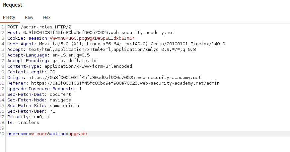The height and width of the screenshot is (152, 290).
Task: Switch to the Raw tab
Action: 29,17
